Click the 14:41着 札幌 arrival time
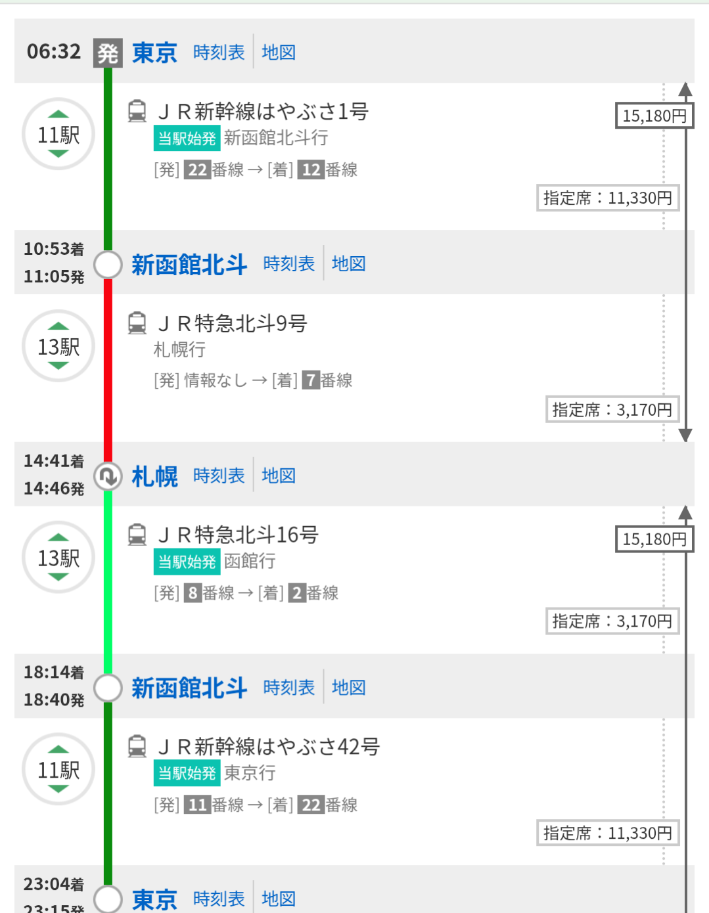The height and width of the screenshot is (913, 709). 54,461
